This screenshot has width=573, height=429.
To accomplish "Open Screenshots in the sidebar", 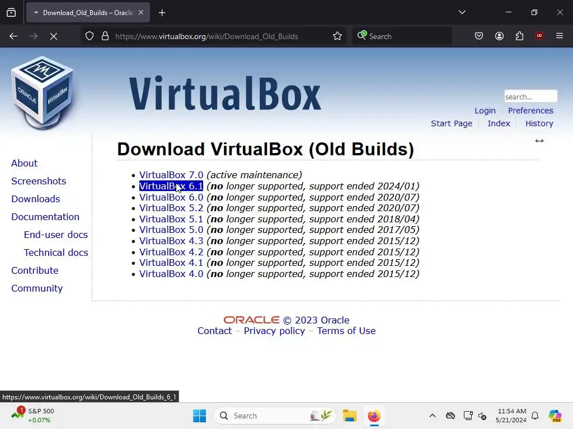I will [39, 181].
